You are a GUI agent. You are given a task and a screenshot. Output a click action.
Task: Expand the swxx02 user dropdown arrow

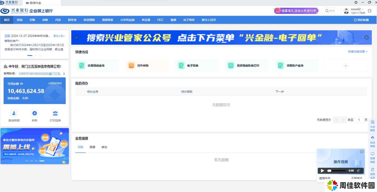[362, 9]
